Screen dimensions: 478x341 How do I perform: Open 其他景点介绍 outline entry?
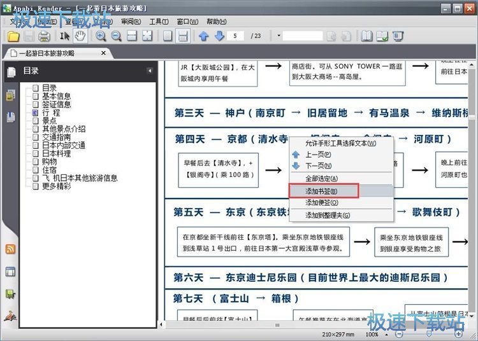pos(64,129)
